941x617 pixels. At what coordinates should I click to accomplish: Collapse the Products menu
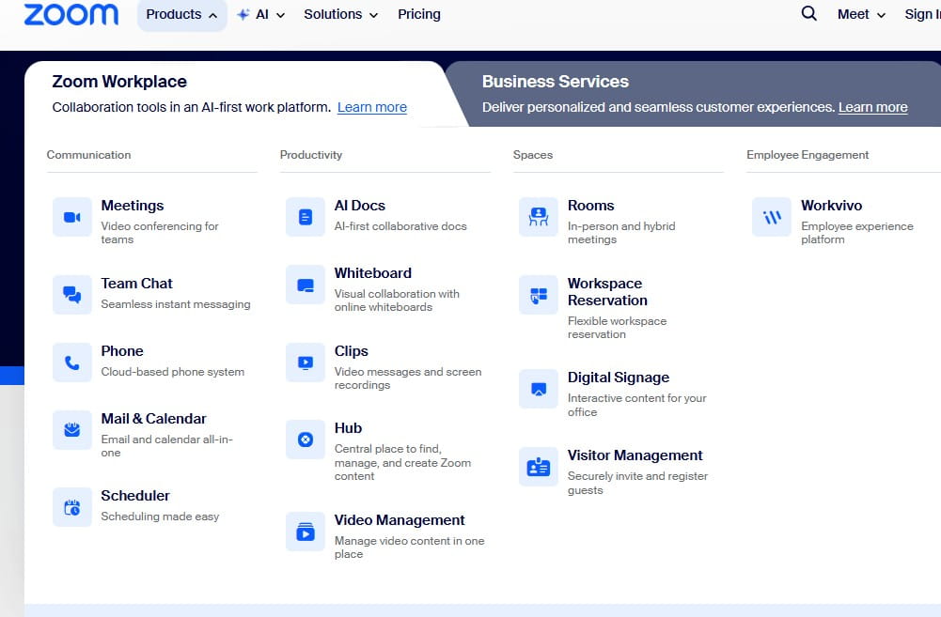(x=181, y=14)
